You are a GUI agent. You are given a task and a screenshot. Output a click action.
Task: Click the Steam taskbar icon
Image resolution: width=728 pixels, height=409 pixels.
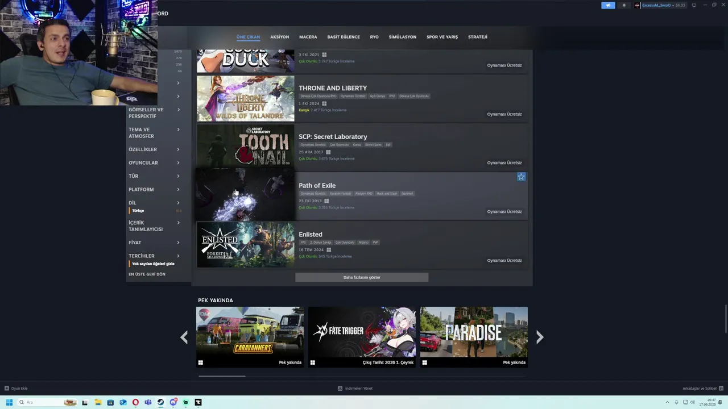pos(160,402)
